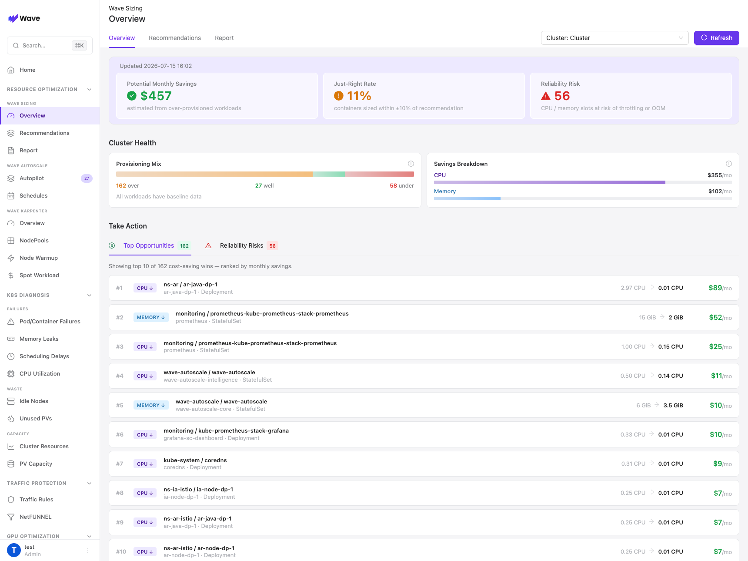The image size is (748, 561).
Task: Click opportunity #9 ns-ar-istio / ar-java-dp-1
Action: 424,522
